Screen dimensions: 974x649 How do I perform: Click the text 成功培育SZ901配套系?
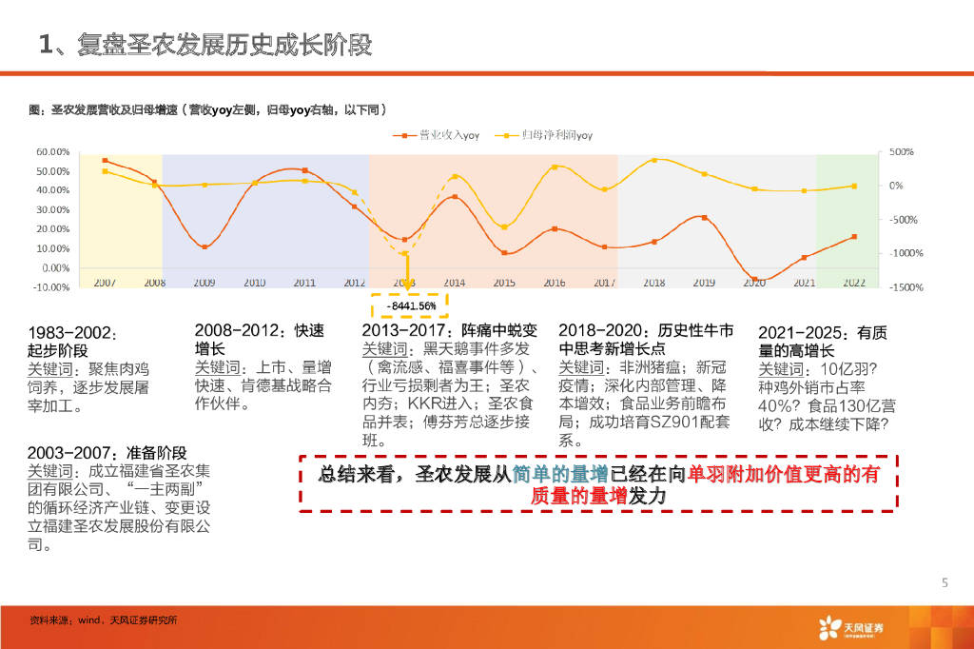pyautogui.click(x=644, y=431)
